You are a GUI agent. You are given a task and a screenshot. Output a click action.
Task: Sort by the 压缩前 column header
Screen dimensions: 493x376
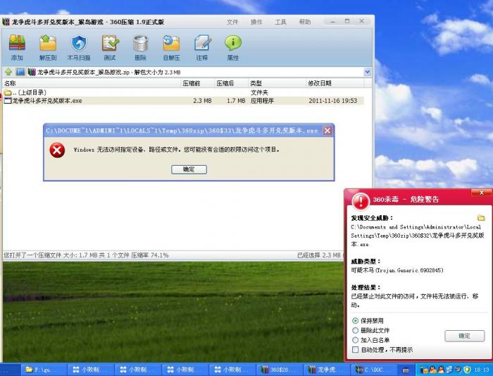click(x=198, y=83)
